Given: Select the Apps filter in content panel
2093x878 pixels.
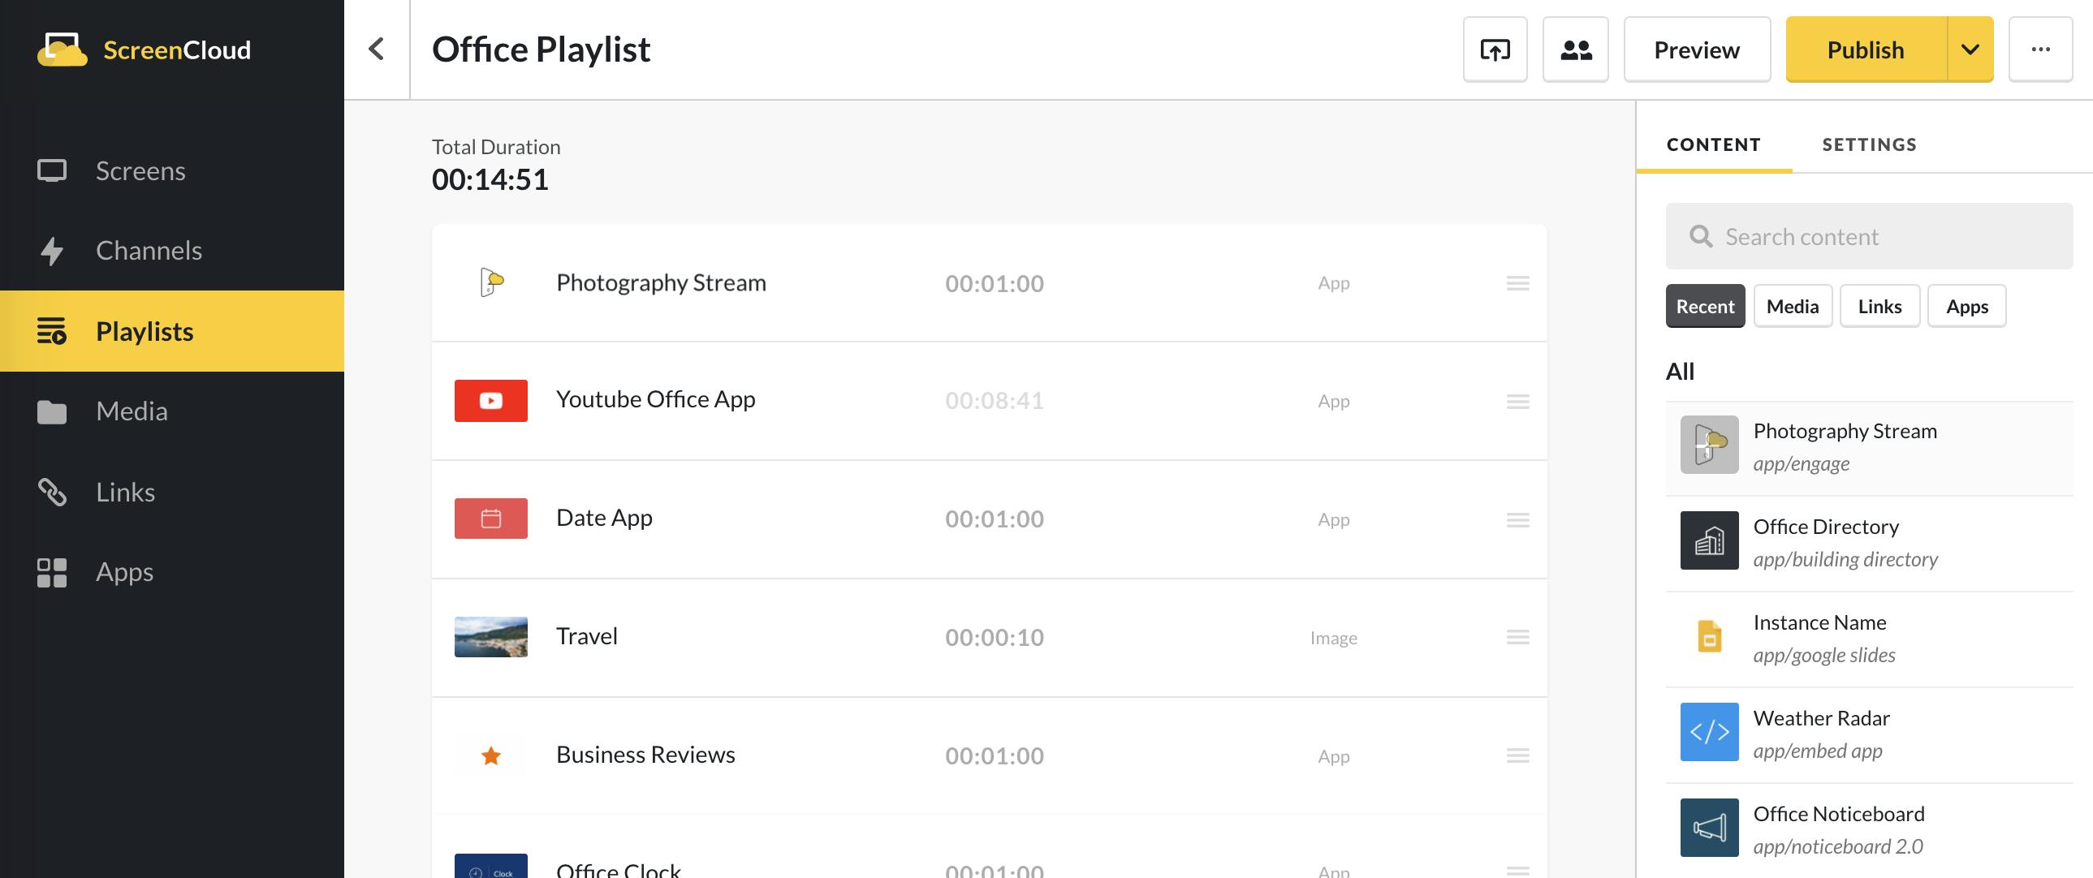Looking at the screenshot, I should tap(1966, 306).
